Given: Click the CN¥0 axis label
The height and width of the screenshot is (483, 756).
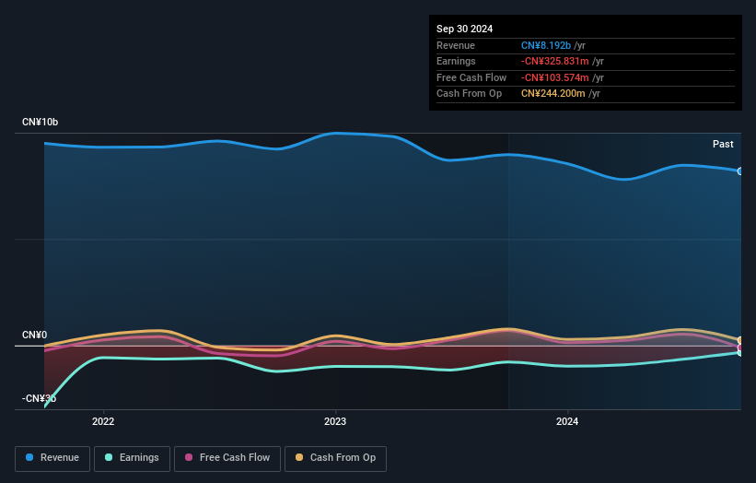Looking at the screenshot, I should 35,335.
